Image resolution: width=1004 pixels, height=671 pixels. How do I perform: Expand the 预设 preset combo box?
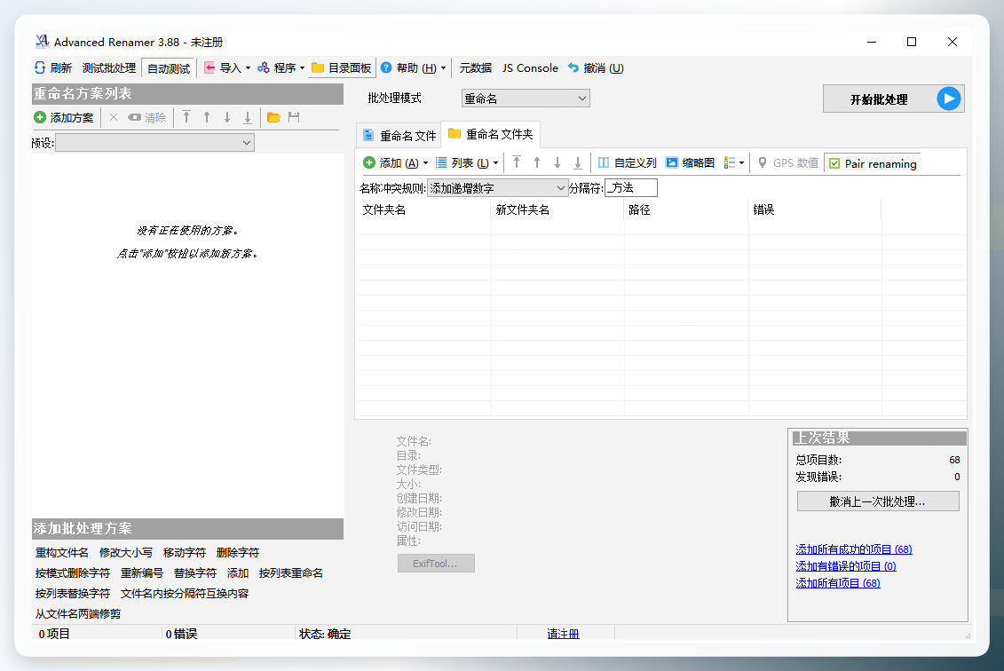pyautogui.click(x=155, y=143)
